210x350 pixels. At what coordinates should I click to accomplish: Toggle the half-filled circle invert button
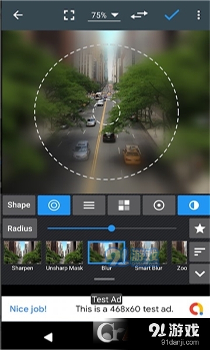coord(194,205)
